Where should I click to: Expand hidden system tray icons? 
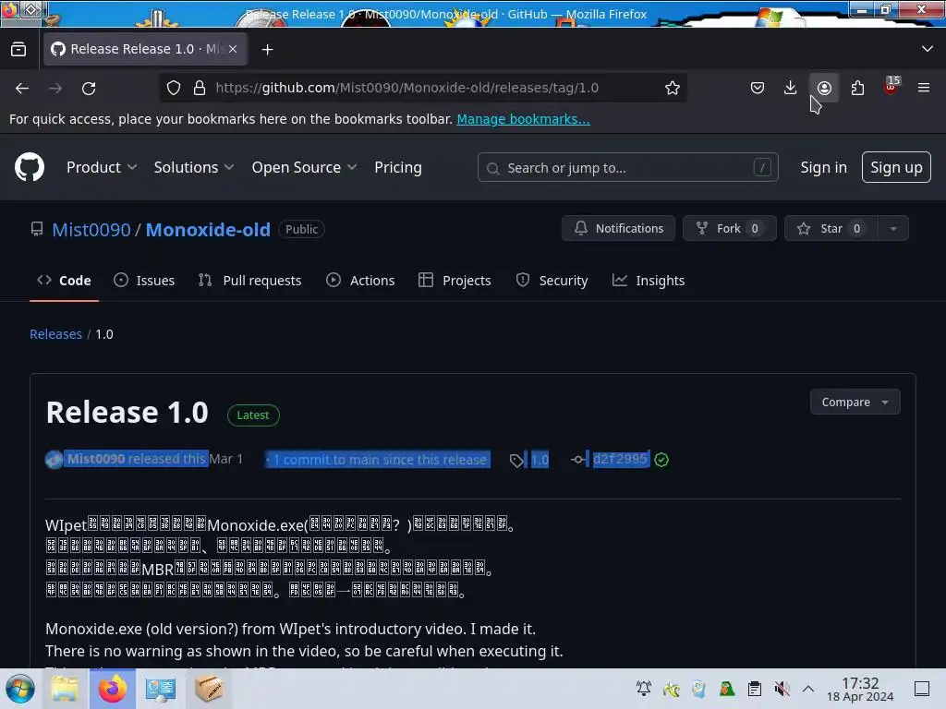(x=808, y=689)
